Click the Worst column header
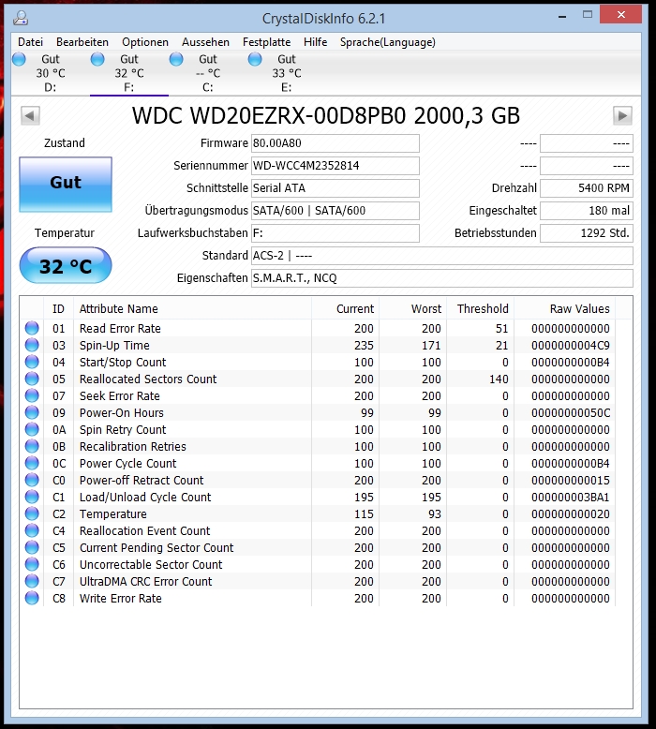The image size is (656, 729). (413, 308)
